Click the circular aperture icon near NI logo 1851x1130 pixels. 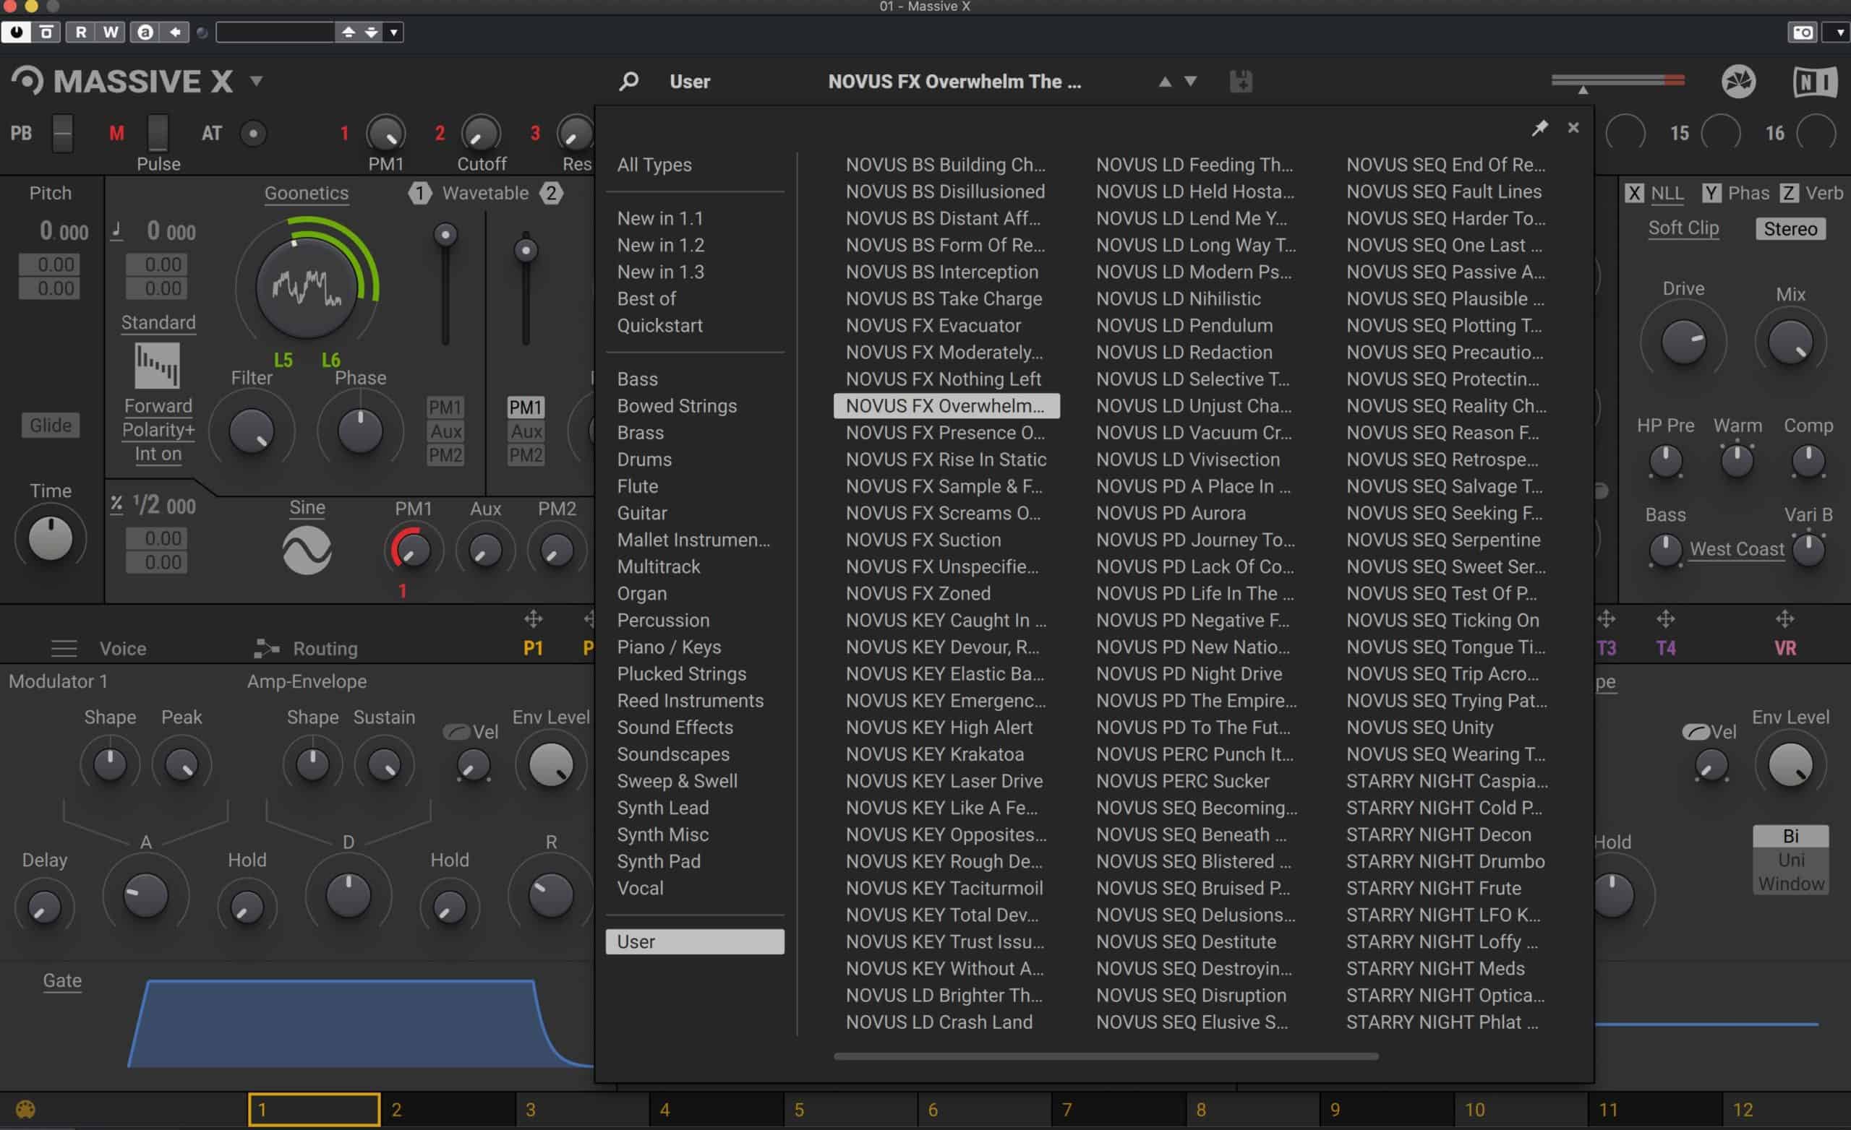click(x=1738, y=81)
